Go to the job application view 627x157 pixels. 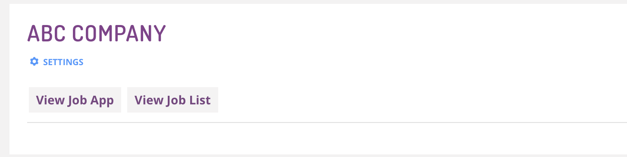click(x=75, y=100)
